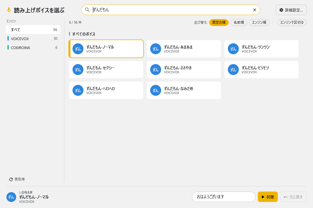
Task: Click the ずん avatar on the ツンツン card
Action: tap(233, 49)
